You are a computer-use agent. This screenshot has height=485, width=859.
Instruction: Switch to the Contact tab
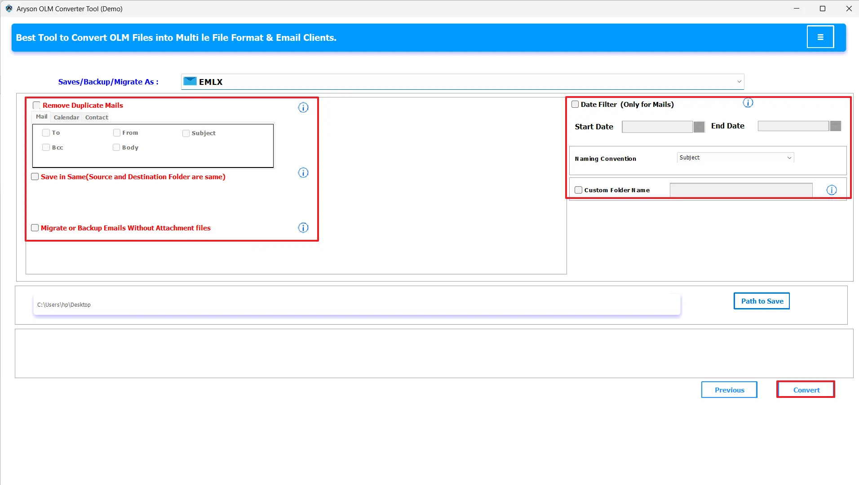(x=97, y=117)
